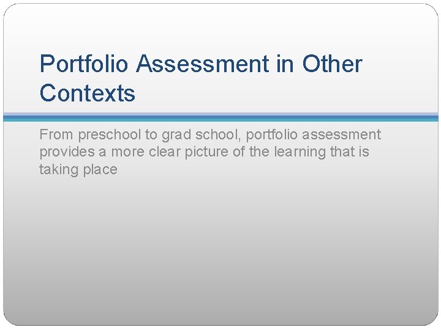Click the slide title 'Portfolio Assessment in Other Contexts'

201,78
